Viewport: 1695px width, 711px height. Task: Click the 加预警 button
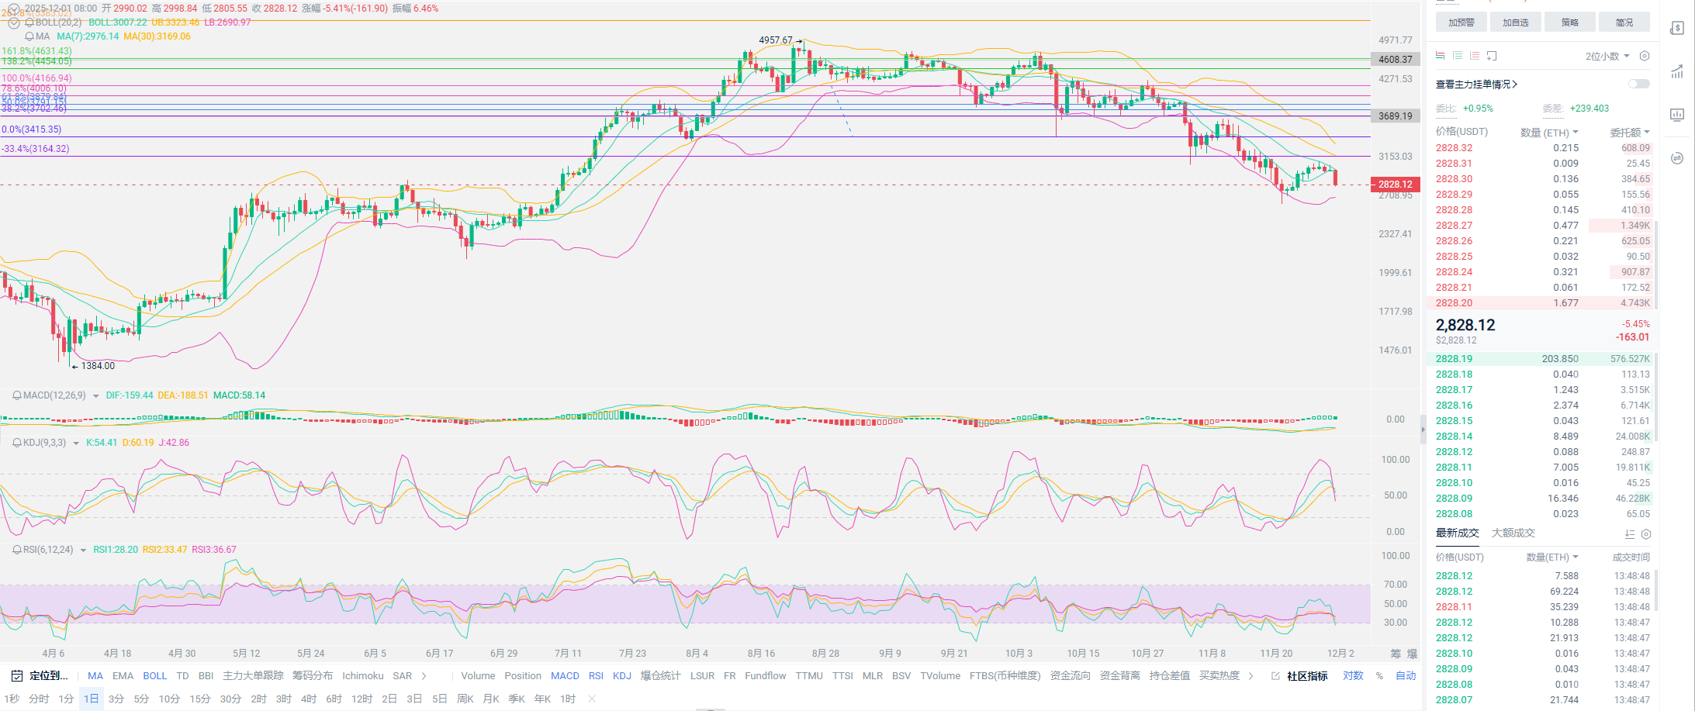[x=1461, y=22]
